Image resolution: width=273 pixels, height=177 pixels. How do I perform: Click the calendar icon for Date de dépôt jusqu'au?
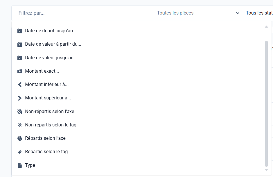pyautogui.click(x=20, y=31)
